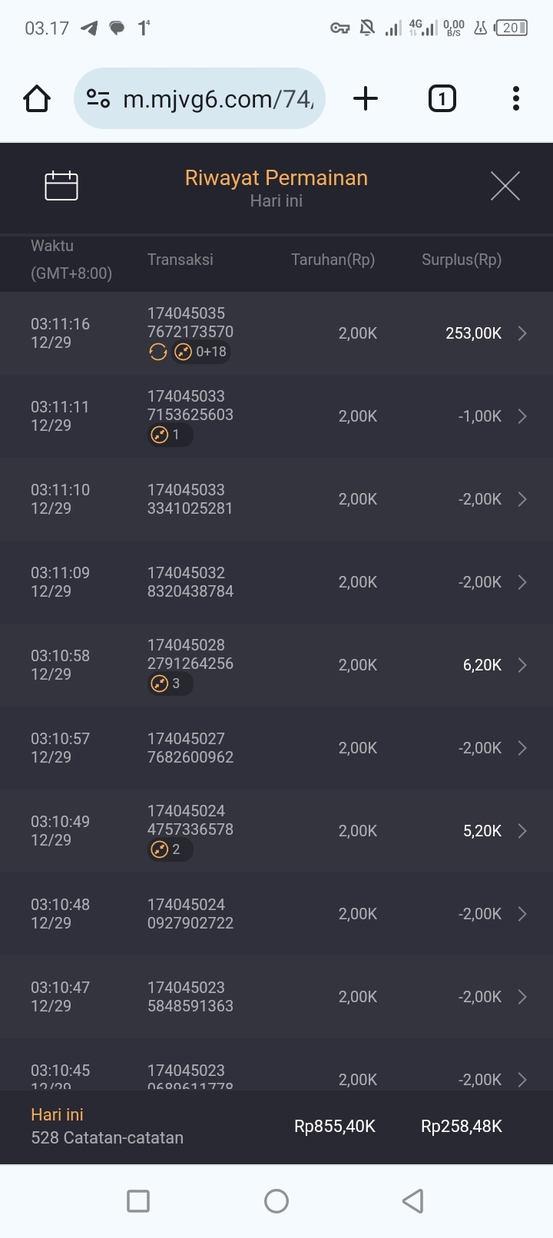Expand the 03:11:16 transaction details chevron

[x=522, y=333]
